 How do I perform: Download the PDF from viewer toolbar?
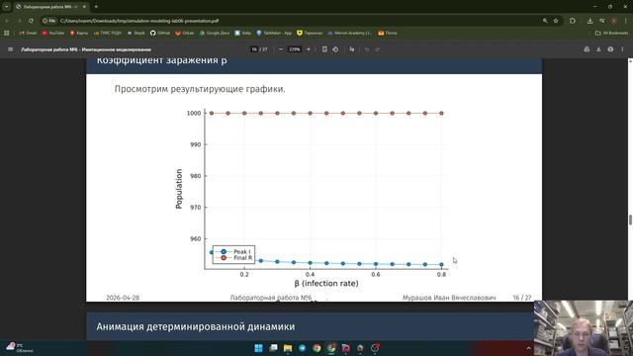coord(598,49)
